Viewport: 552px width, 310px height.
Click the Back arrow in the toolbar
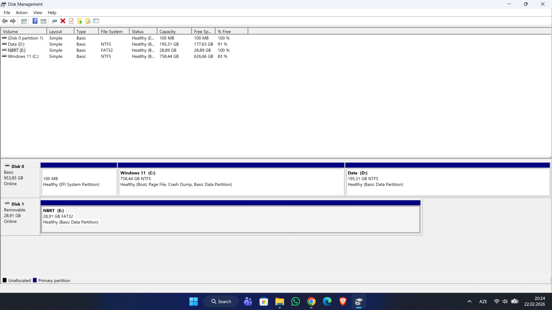5,21
